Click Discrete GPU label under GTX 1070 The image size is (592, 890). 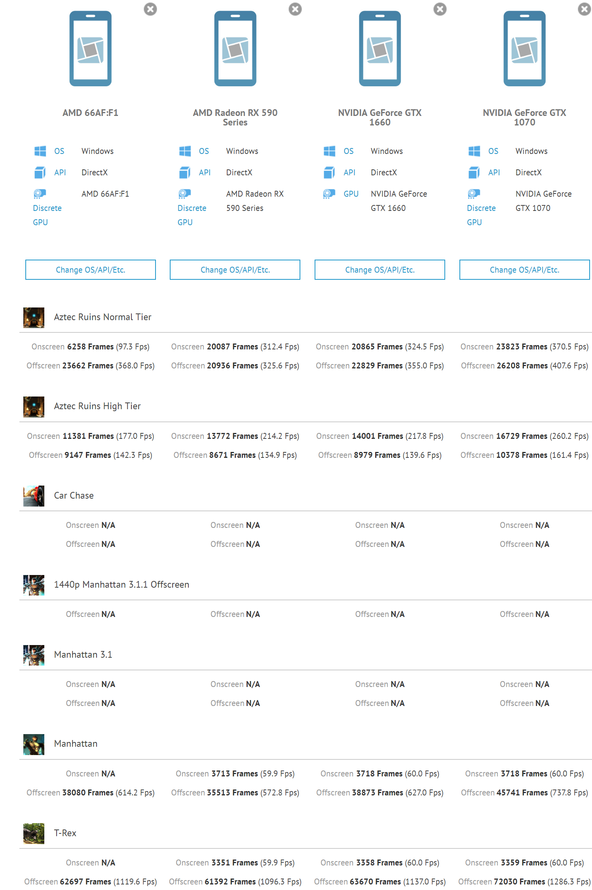(481, 215)
